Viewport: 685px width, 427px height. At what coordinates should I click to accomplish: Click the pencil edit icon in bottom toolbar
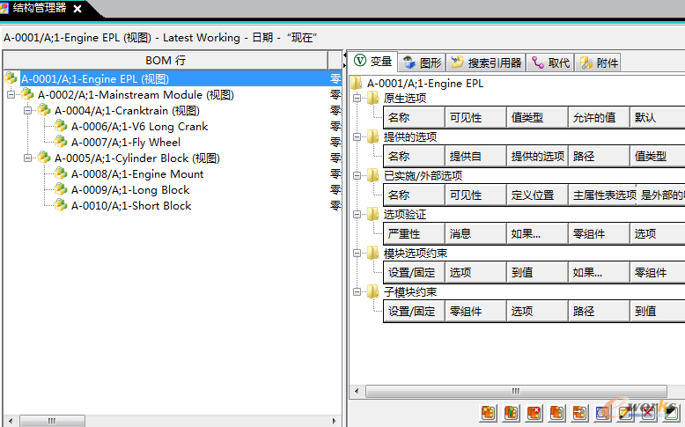click(x=625, y=413)
